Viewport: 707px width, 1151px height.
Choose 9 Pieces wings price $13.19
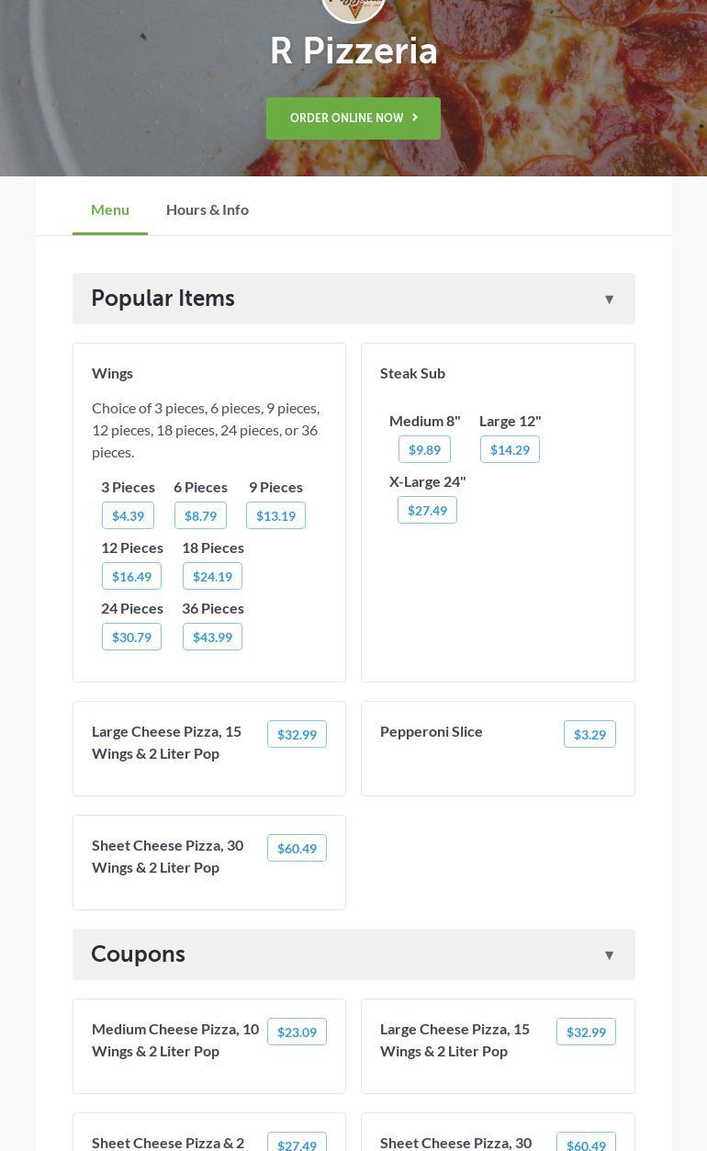[x=275, y=515]
